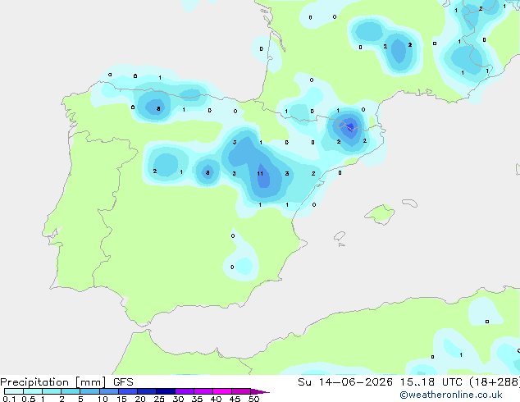Click the '0.5' legend scale label

pos(28,399)
